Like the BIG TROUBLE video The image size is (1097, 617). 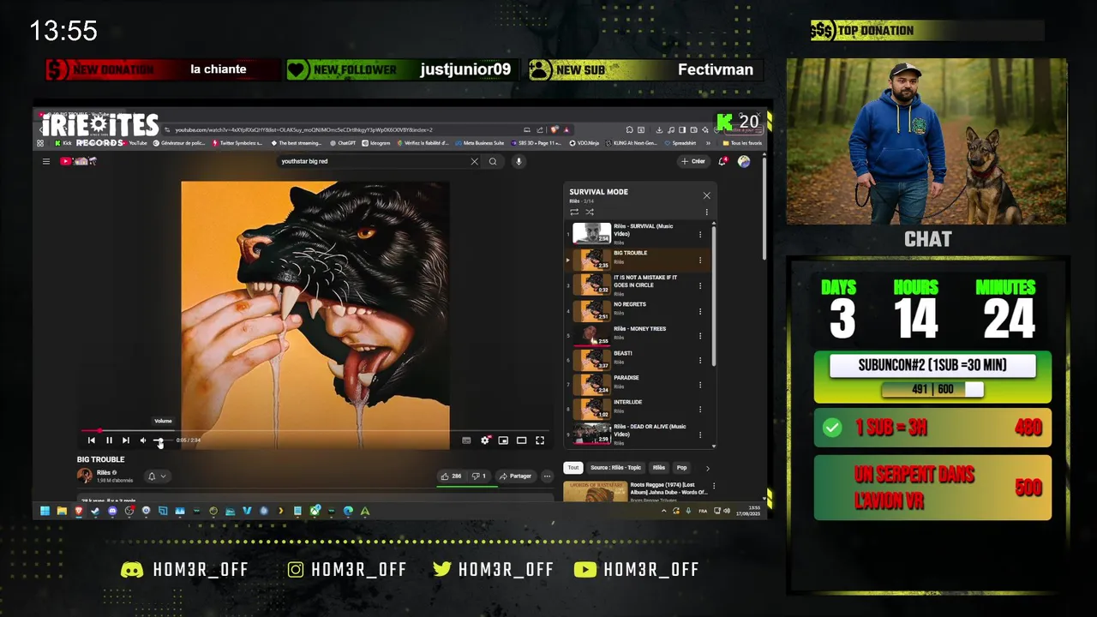coord(451,476)
